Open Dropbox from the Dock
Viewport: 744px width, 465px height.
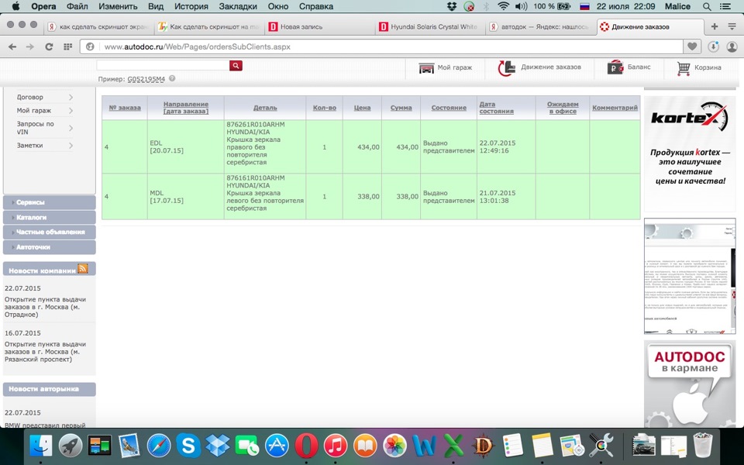pos(217,446)
